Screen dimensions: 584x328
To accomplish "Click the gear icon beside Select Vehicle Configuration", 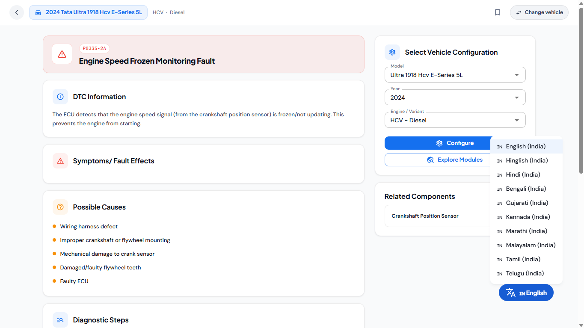I will (x=392, y=52).
